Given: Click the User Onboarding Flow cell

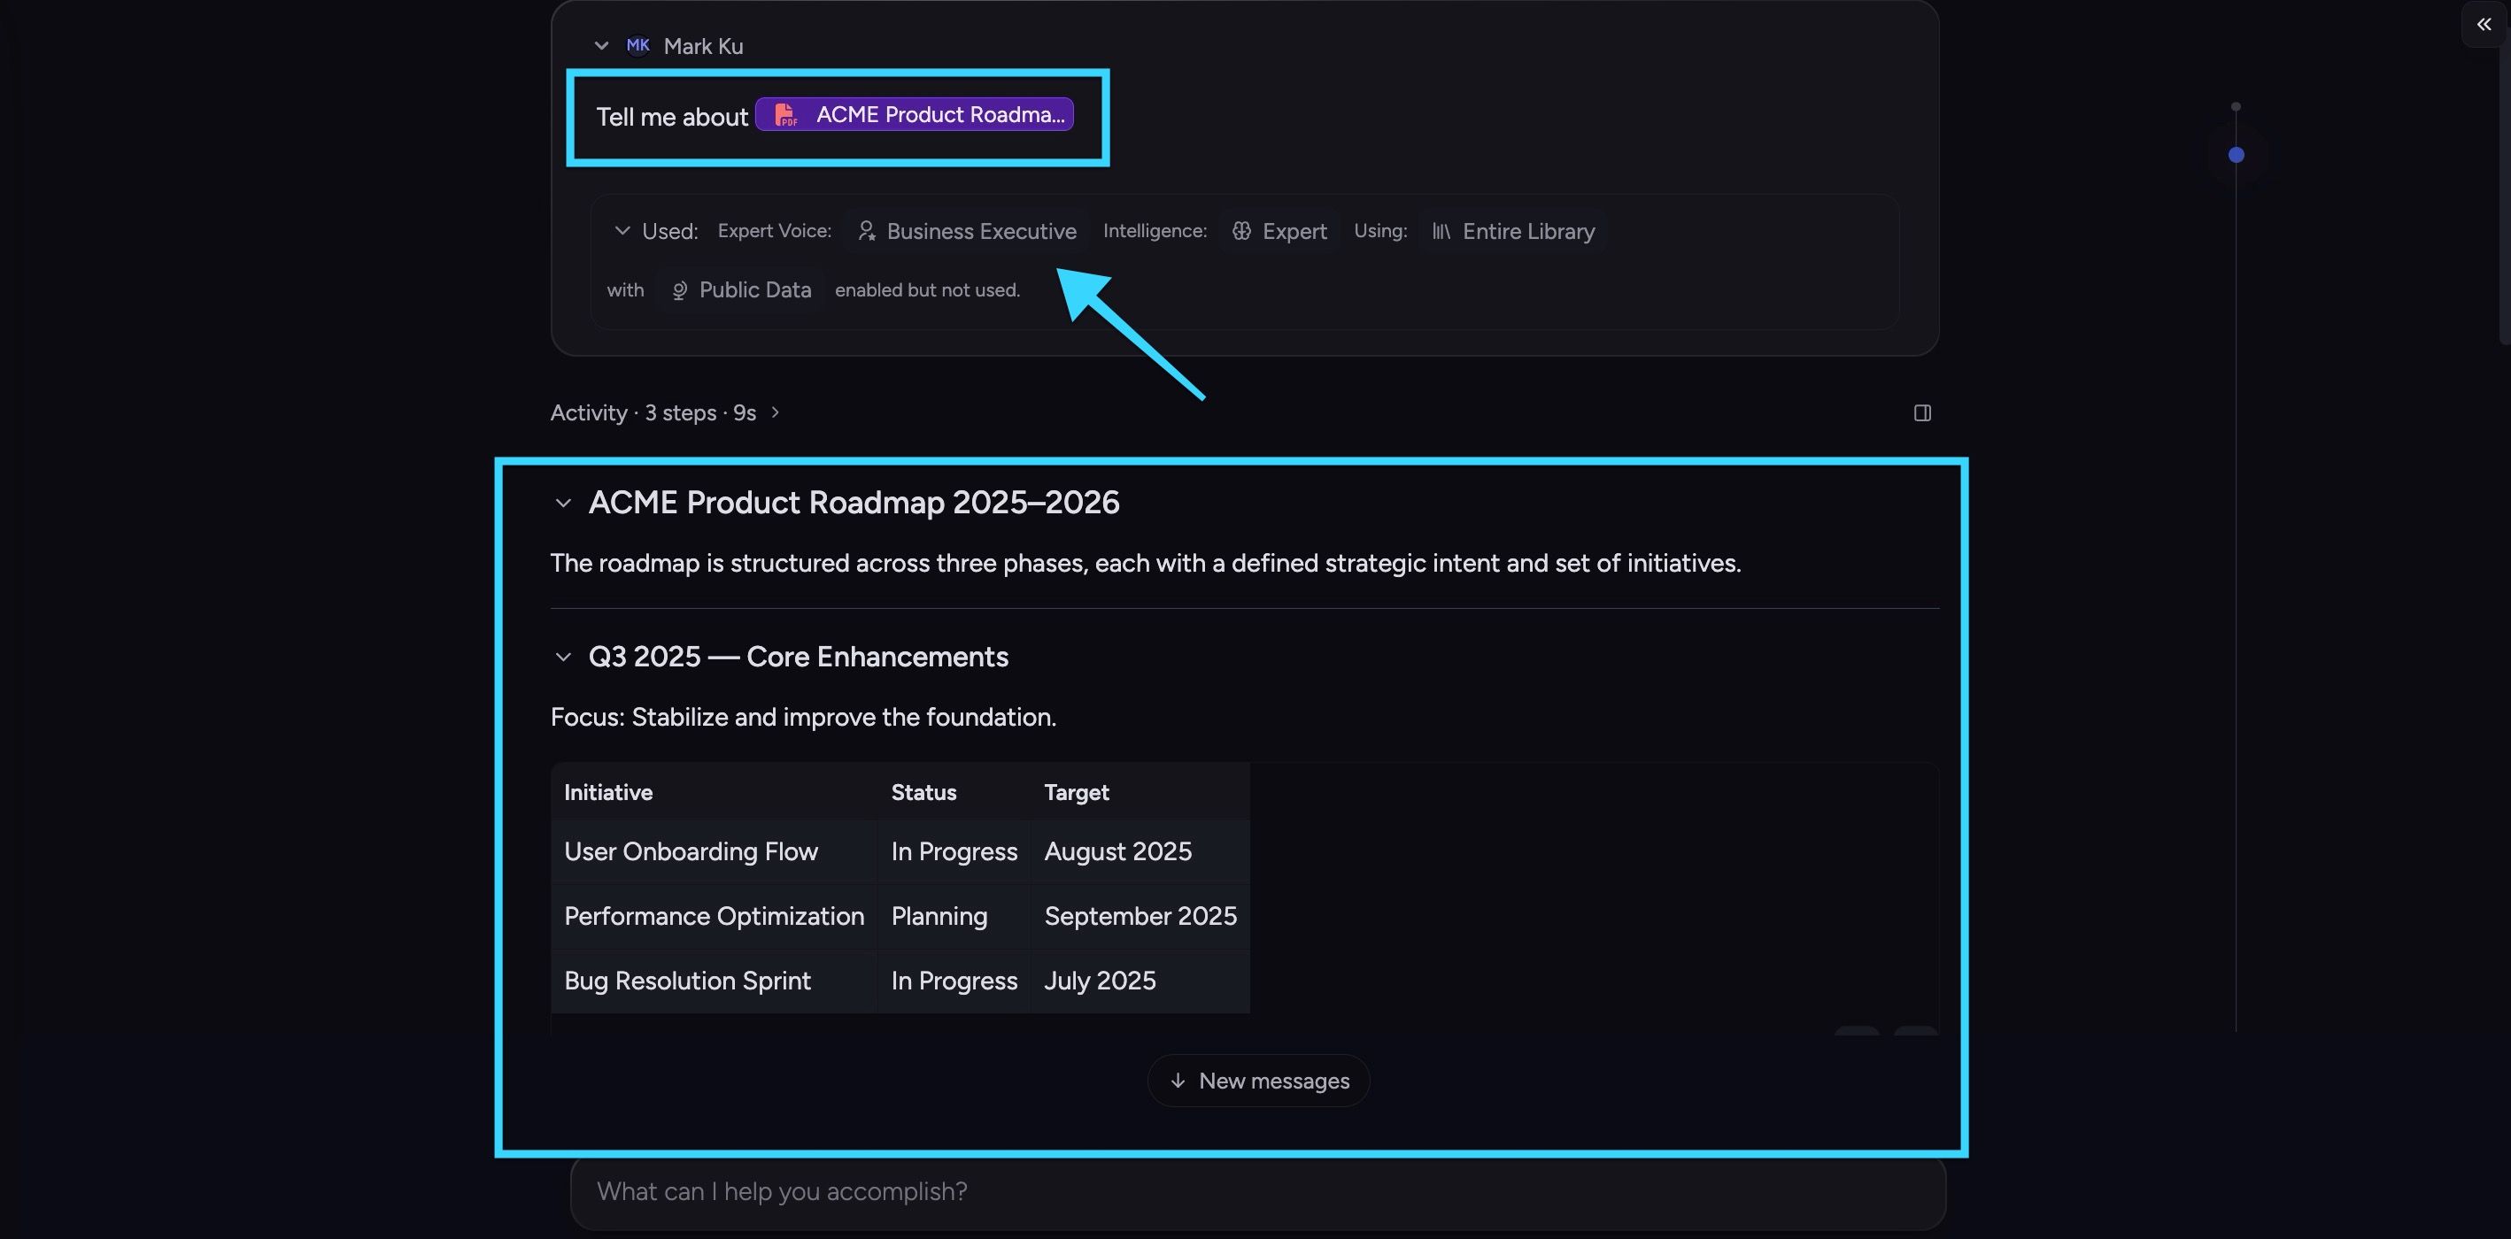Looking at the screenshot, I should coord(714,852).
